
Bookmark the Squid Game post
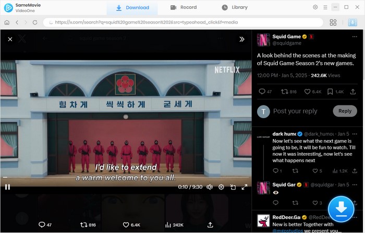point(331,92)
